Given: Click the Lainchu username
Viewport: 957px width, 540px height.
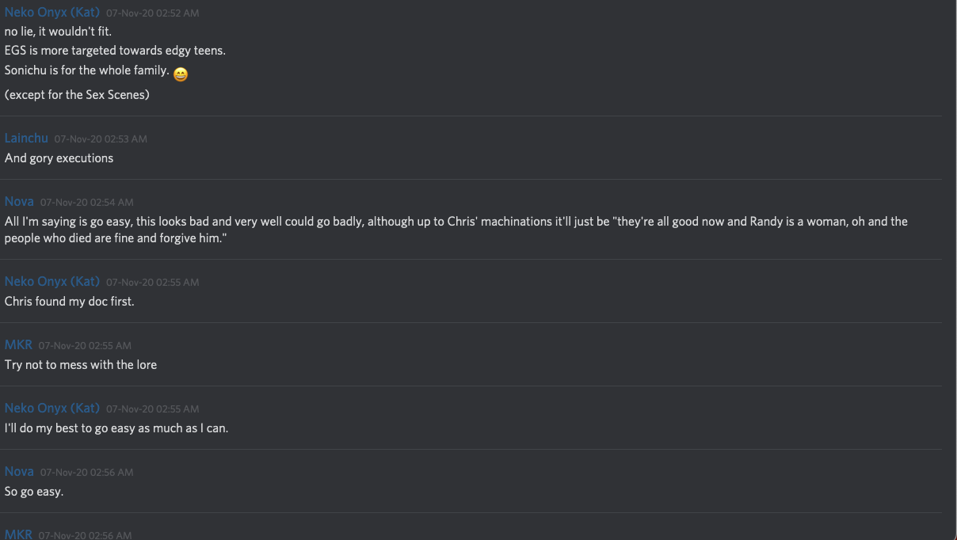Looking at the screenshot, I should point(26,138).
